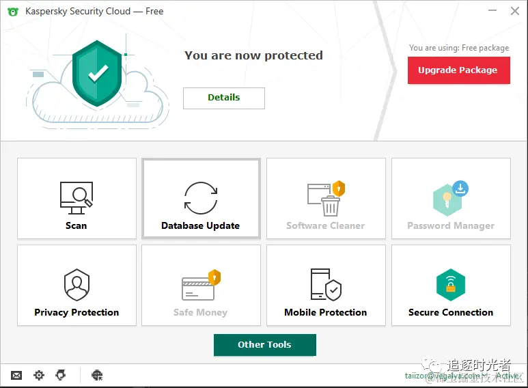Open Other Tools
This screenshot has height=388, width=528.
coord(264,344)
